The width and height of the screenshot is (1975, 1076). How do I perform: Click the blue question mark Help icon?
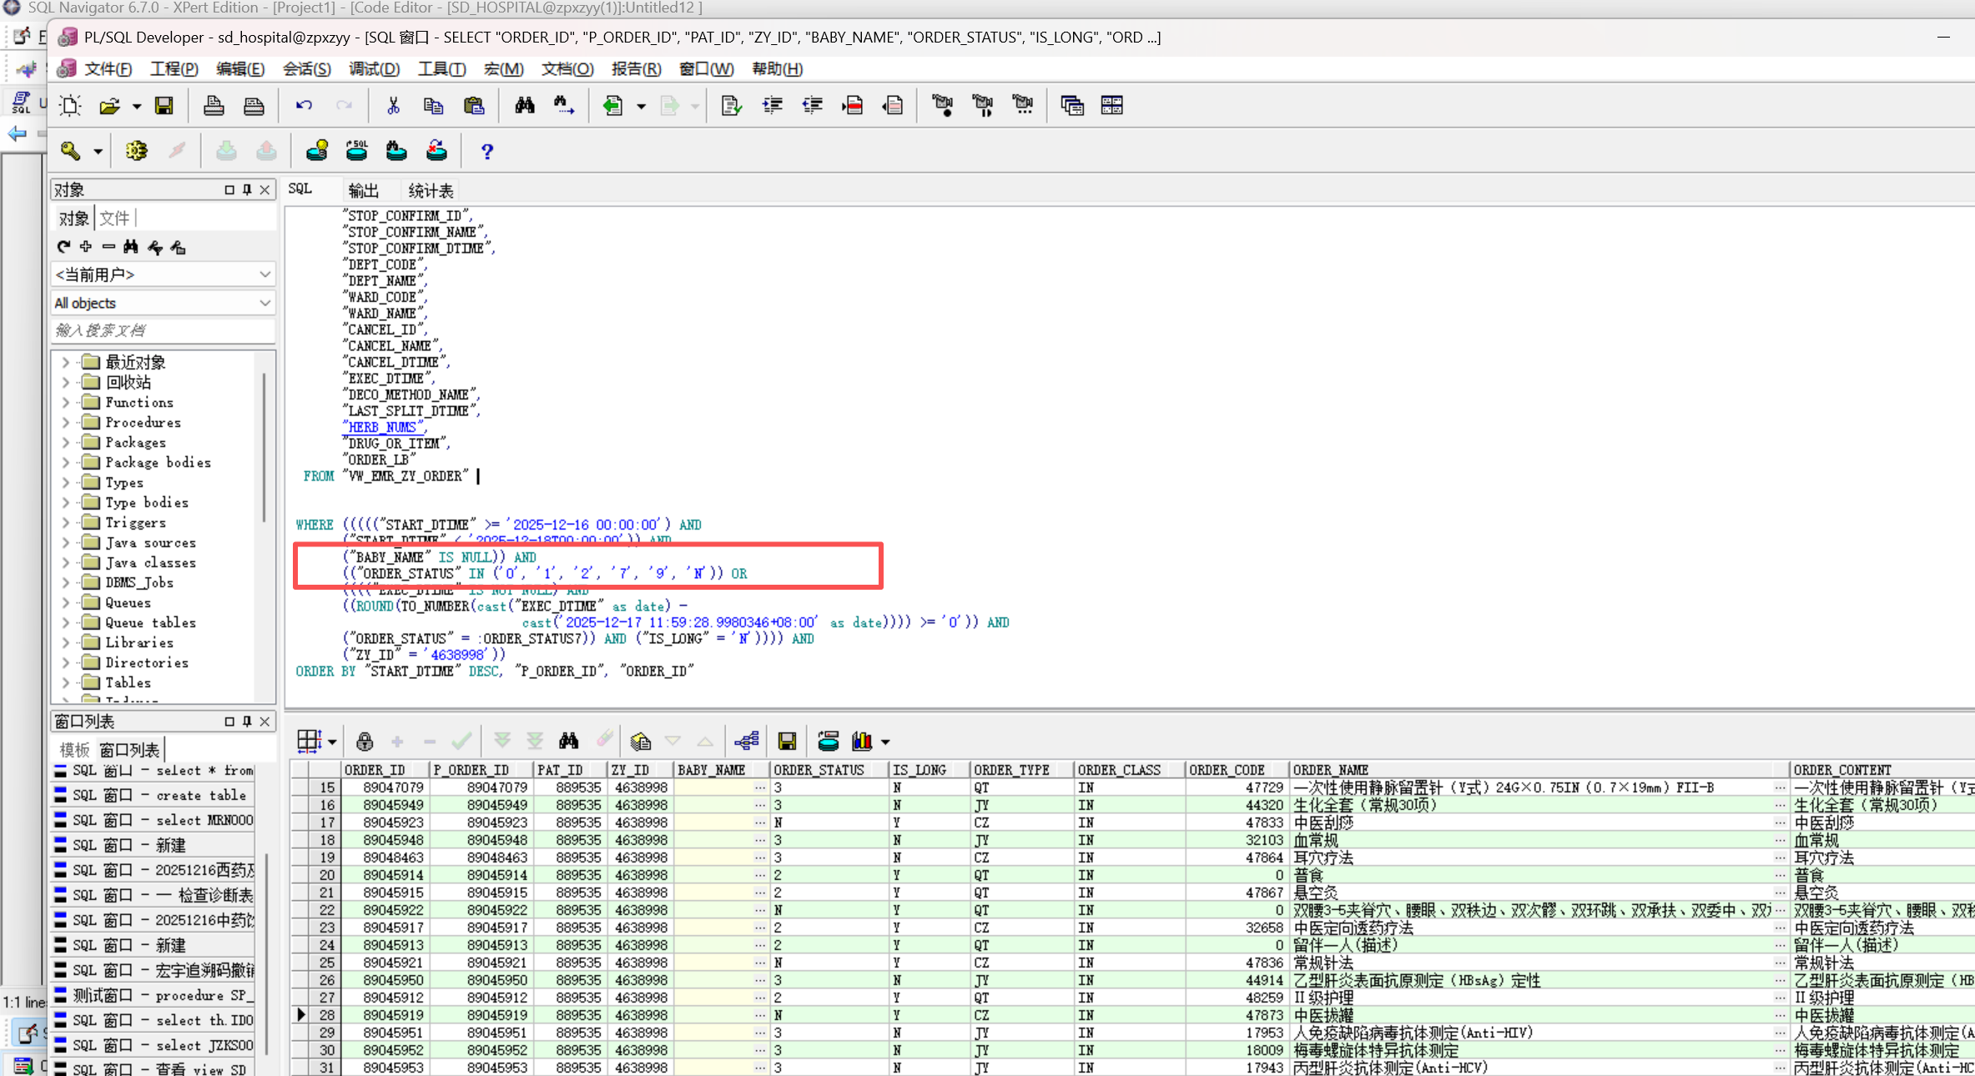click(x=487, y=151)
